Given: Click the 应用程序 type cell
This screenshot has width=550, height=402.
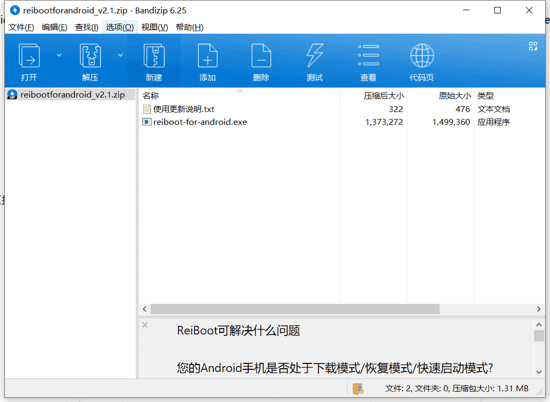Looking at the screenshot, I should (494, 122).
